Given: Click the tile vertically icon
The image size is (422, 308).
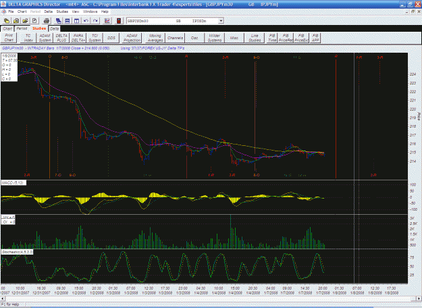Looking at the screenshot, I should point(77,21).
